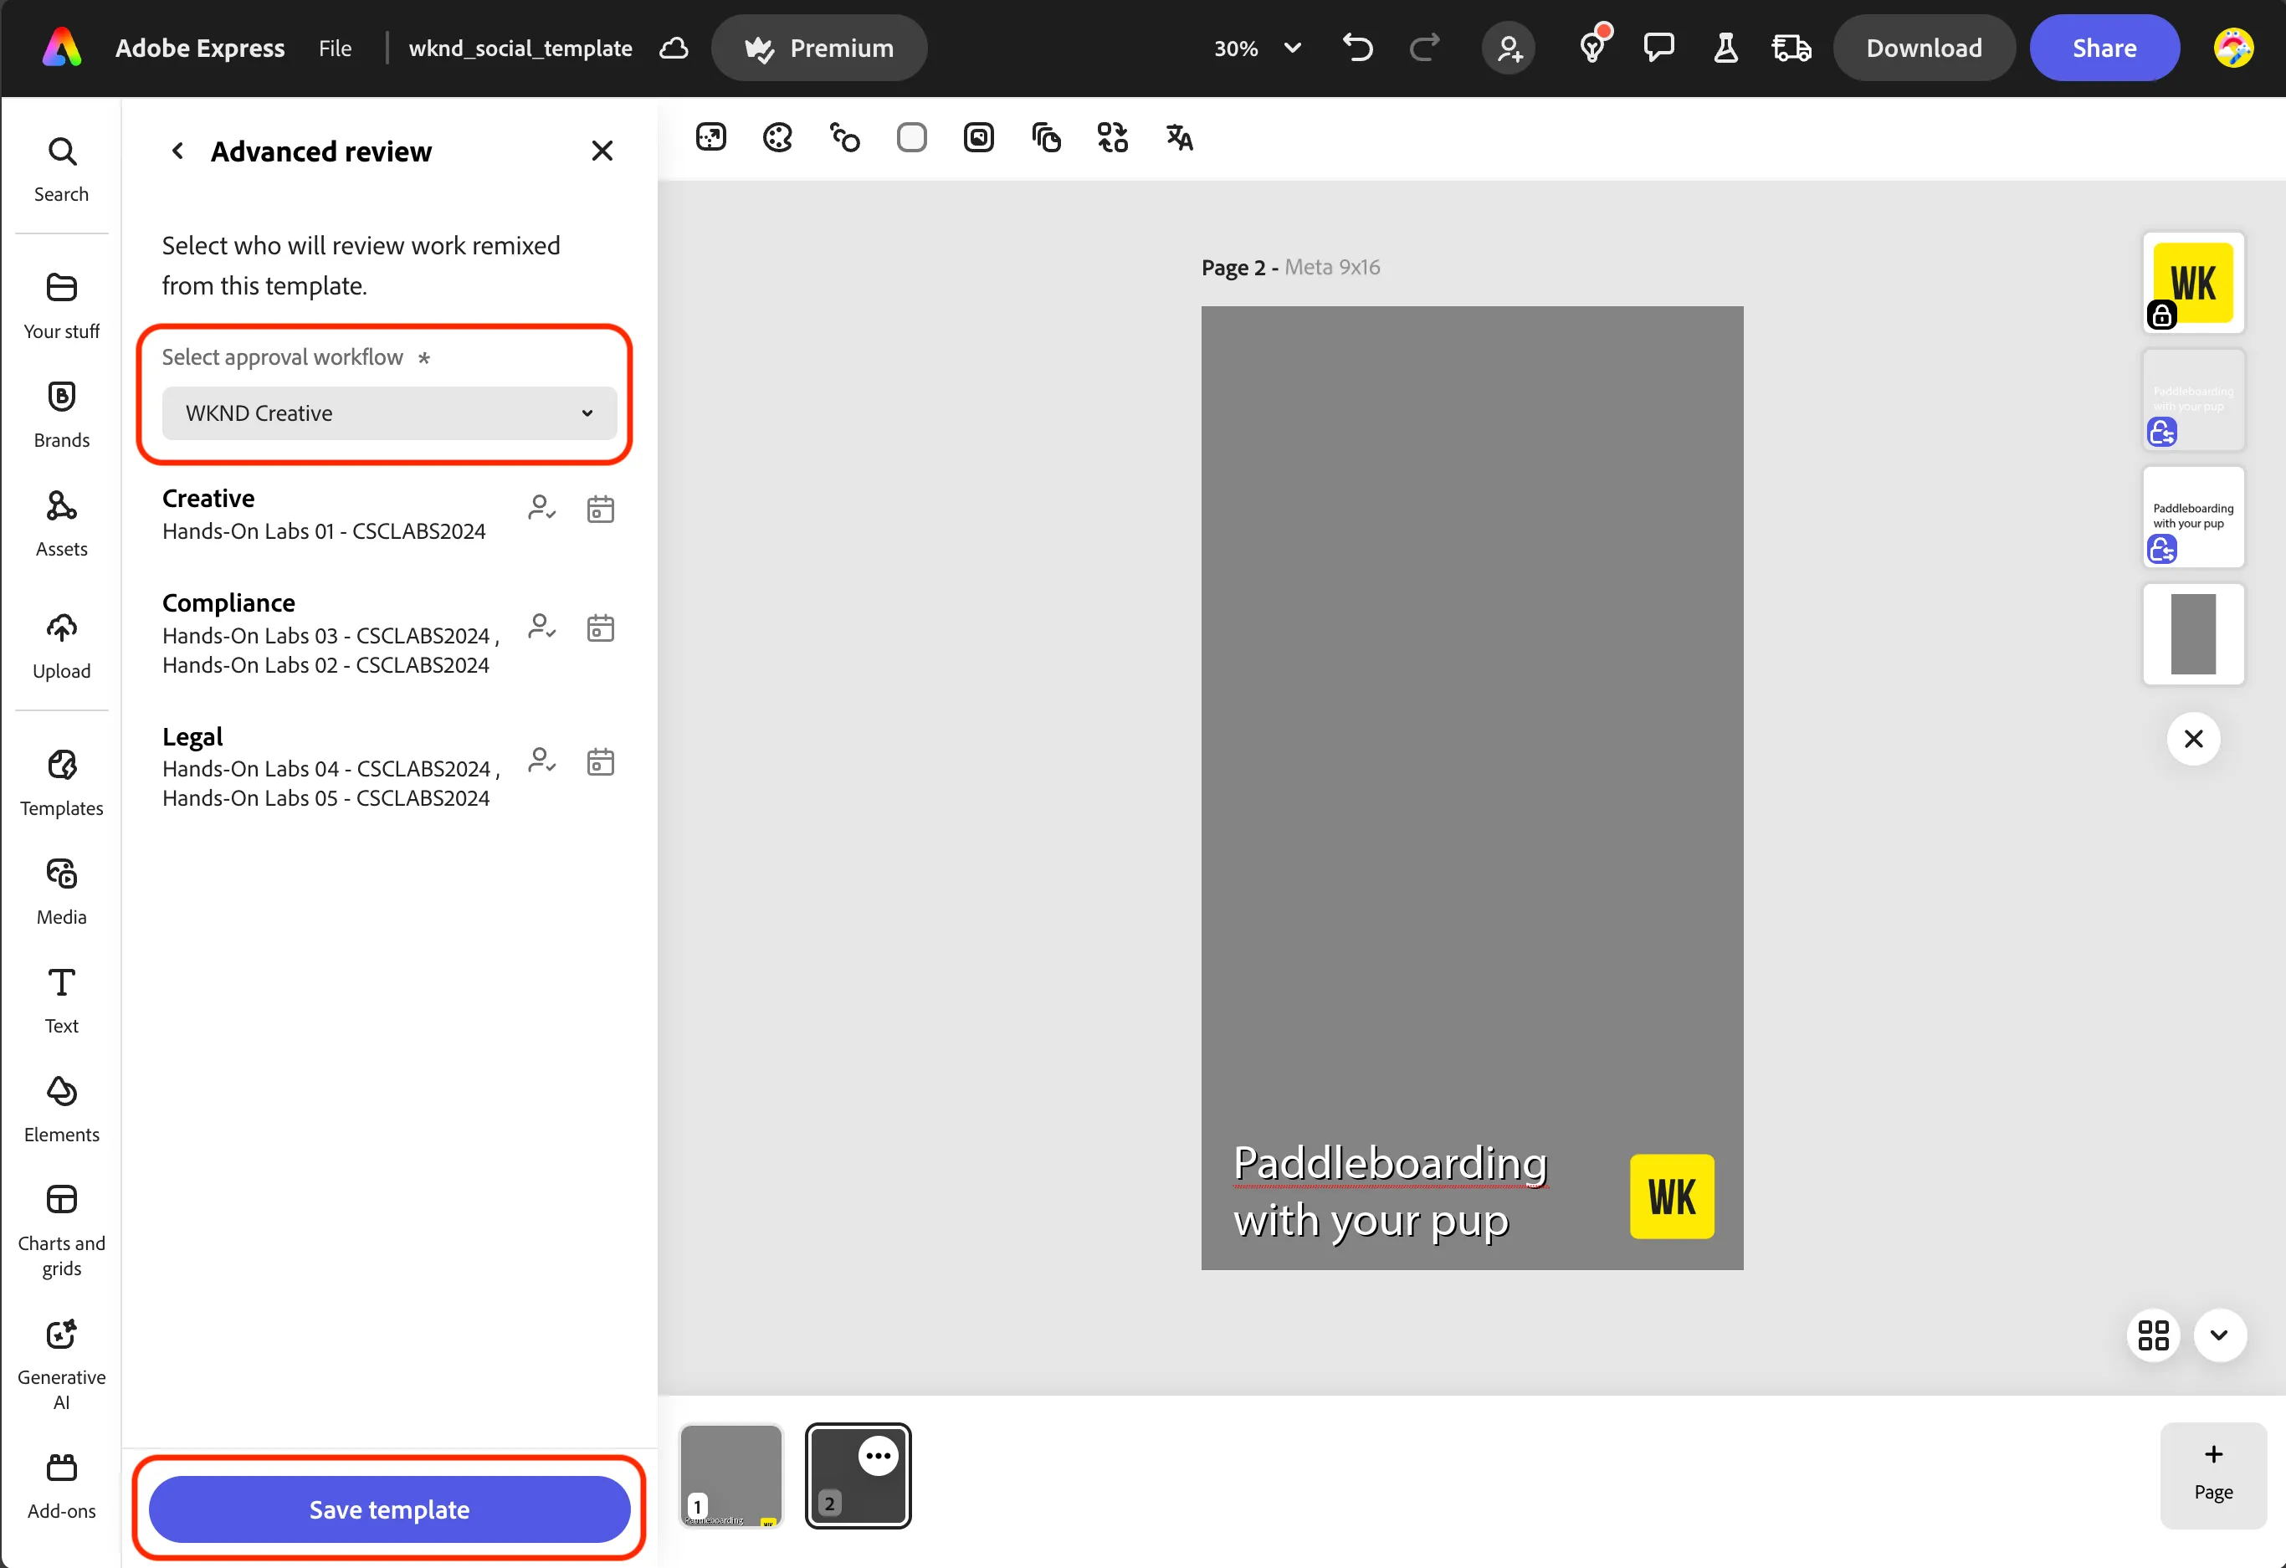2286x1568 pixels.
Task: Select page 1 thumbnail
Action: 730,1475
